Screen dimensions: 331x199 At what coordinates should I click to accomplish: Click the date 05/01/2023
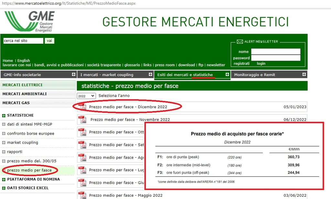click(x=295, y=107)
